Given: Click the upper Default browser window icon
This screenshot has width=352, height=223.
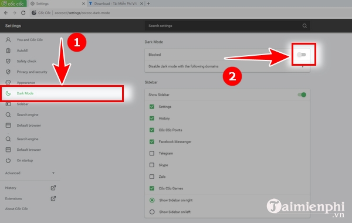Looking at the screenshot, I should click(8, 126).
